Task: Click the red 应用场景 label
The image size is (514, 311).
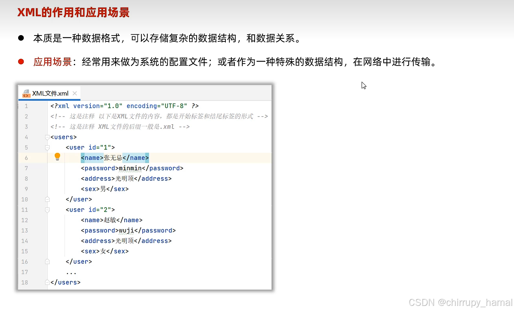Action: tap(53, 62)
